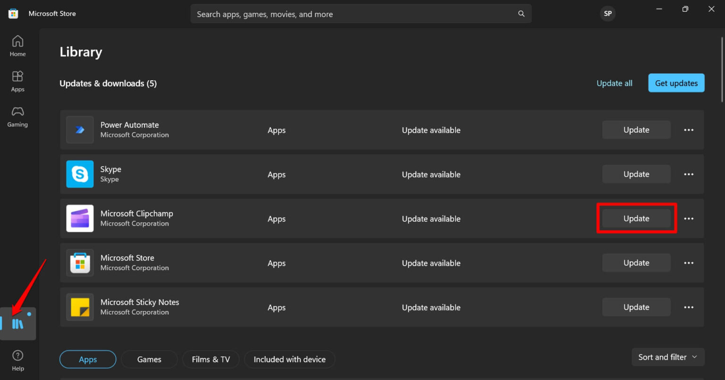Open Help from the sidebar

click(17, 361)
